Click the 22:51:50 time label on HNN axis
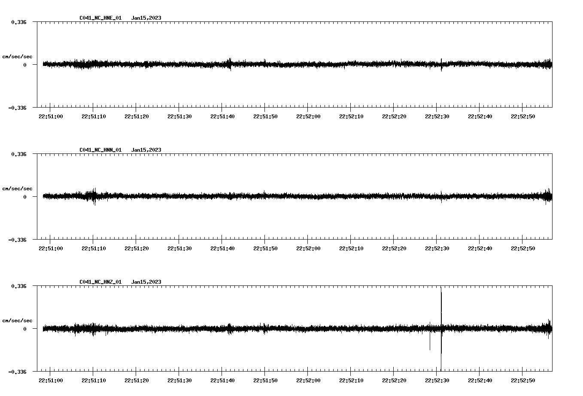Image resolution: width=583 pixels, height=396 pixels. pyautogui.click(x=265, y=249)
